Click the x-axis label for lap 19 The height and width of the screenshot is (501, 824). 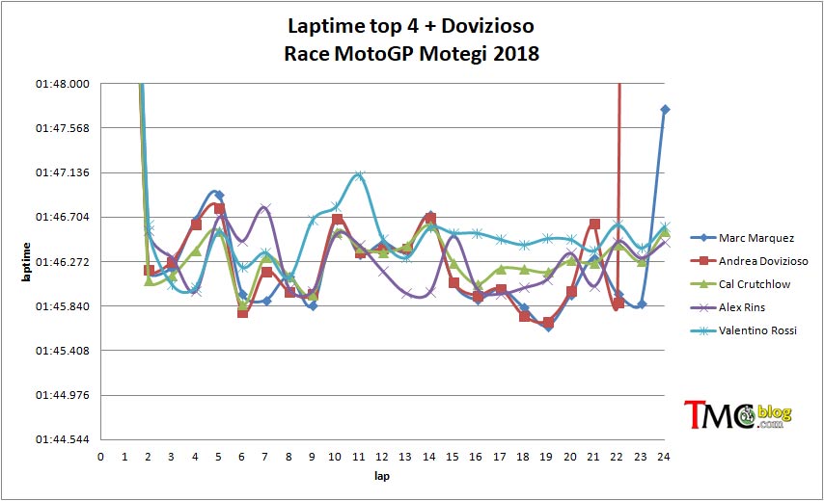click(x=546, y=457)
